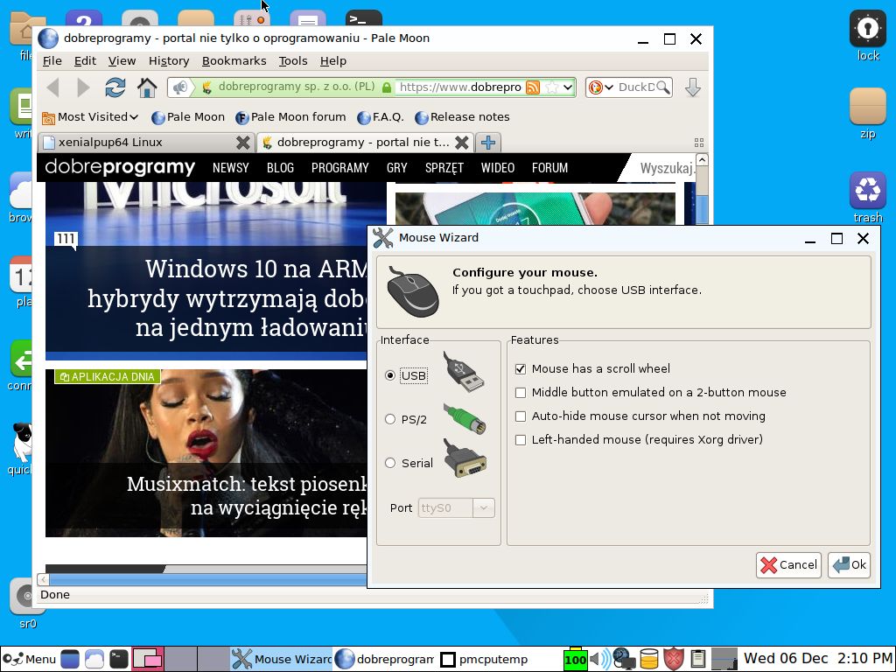Open the FORUM link on dobreprogramy
Screen dimensions: 896x672
click(x=549, y=168)
